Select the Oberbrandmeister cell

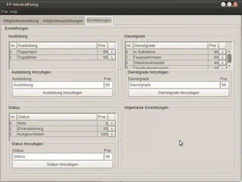[170, 63]
